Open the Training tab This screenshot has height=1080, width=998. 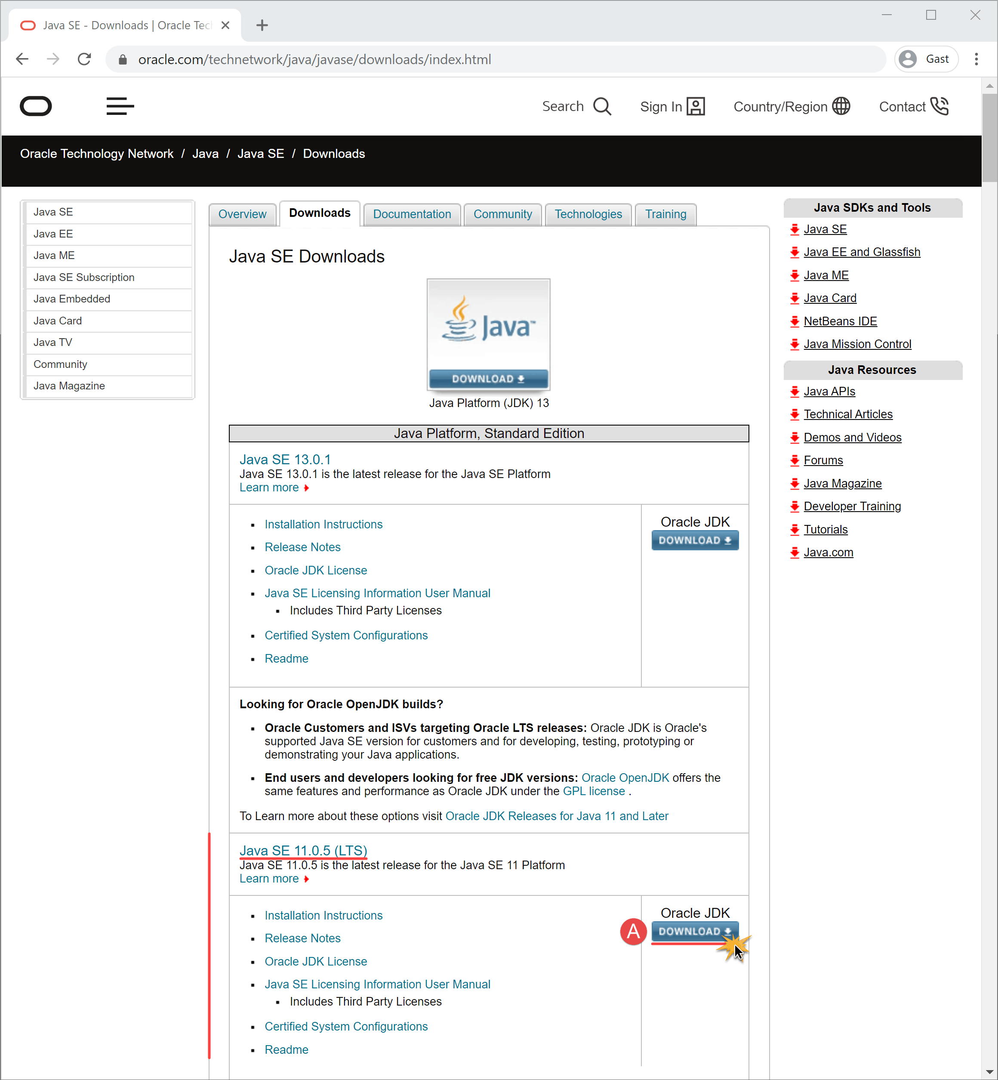click(665, 214)
